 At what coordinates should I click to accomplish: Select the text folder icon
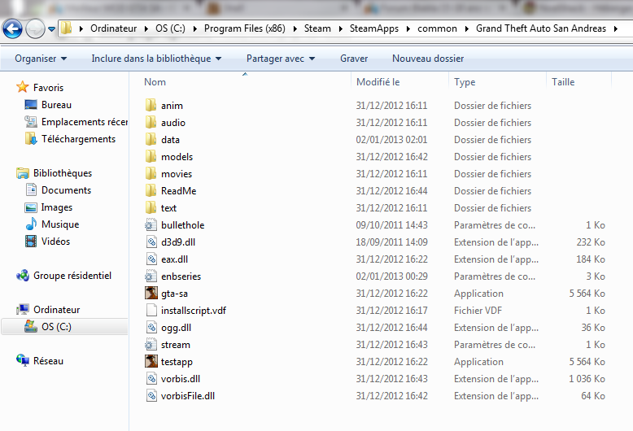[151, 207]
